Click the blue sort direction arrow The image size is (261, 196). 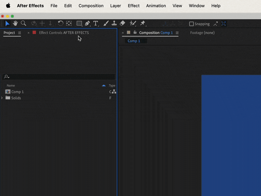click(104, 86)
